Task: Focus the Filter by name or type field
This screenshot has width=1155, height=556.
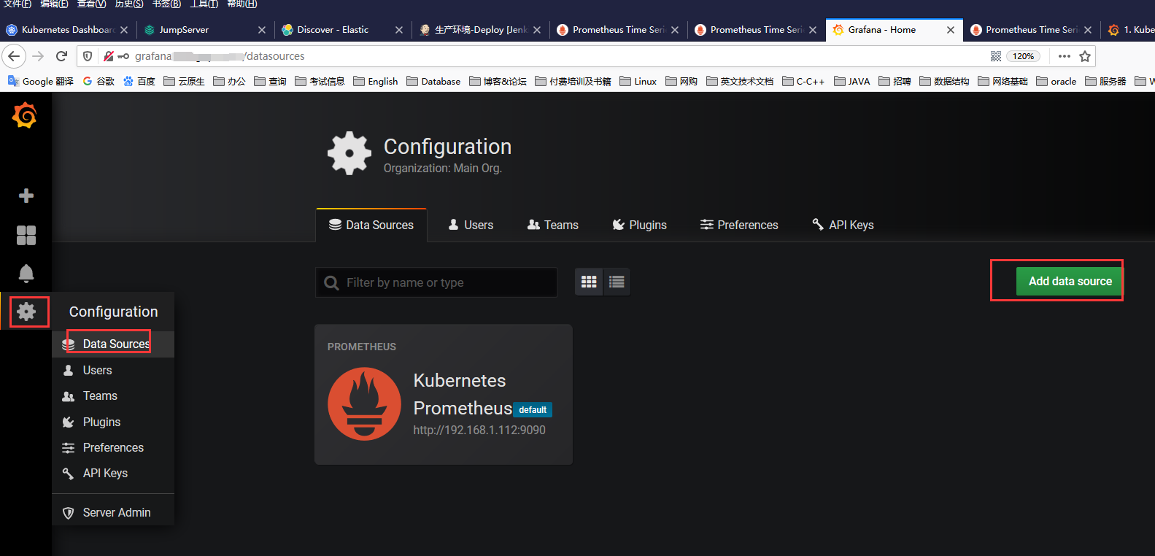Action: 436,282
